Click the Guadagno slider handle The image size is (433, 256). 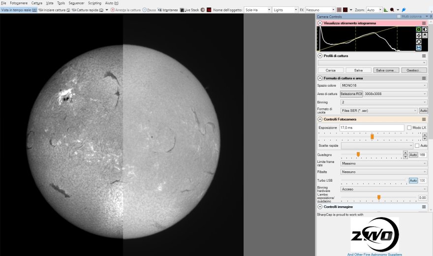point(358,155)
